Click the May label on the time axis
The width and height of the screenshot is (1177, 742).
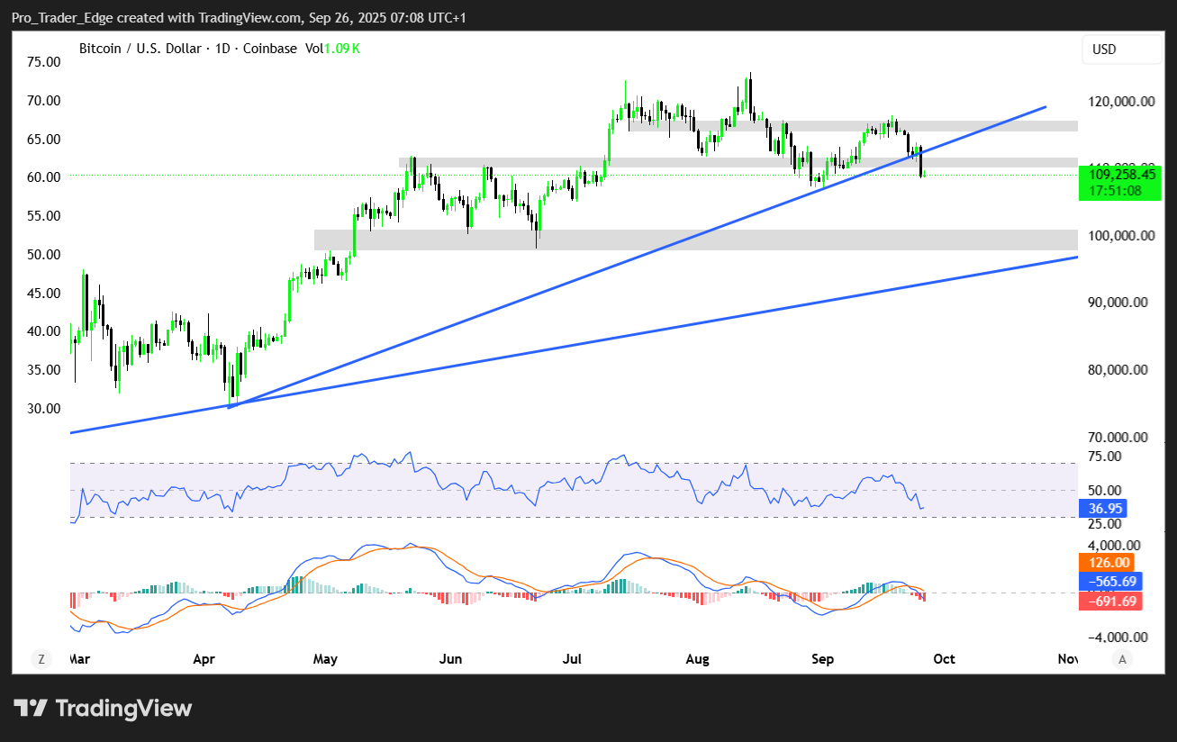click(x=325, y=659)
